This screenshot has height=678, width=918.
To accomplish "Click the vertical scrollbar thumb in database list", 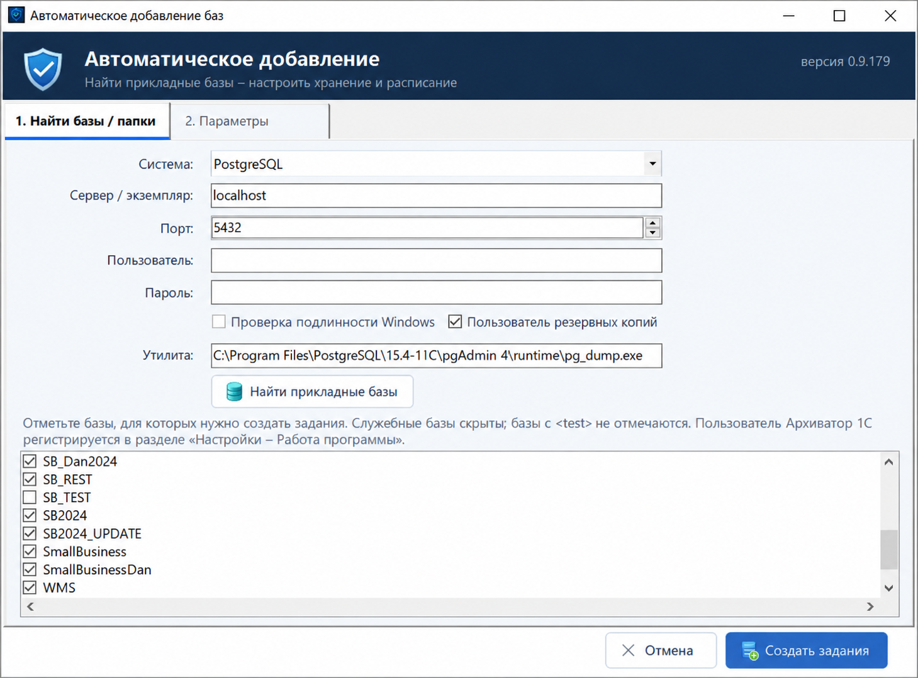I will [x=888, y=549].
